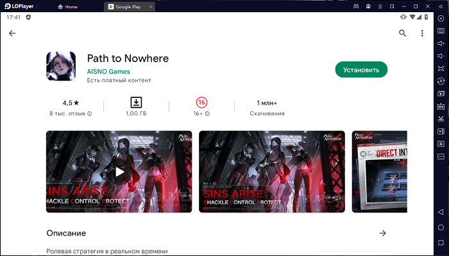Open LDPlayer settings hexagon icon

click(441, 19)
